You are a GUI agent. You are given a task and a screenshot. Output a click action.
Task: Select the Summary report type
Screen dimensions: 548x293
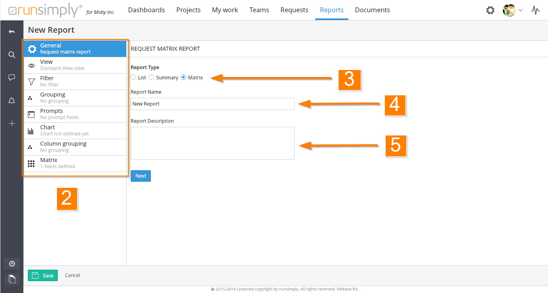tap(152, 77)
